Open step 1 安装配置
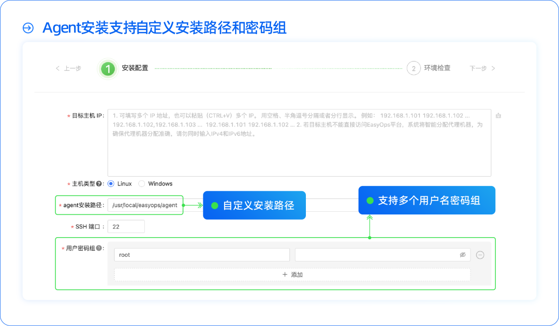 click(x=124, y=68)
